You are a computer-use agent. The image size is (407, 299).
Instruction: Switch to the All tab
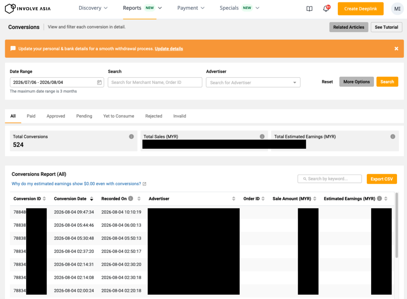[x=13, y=116]
